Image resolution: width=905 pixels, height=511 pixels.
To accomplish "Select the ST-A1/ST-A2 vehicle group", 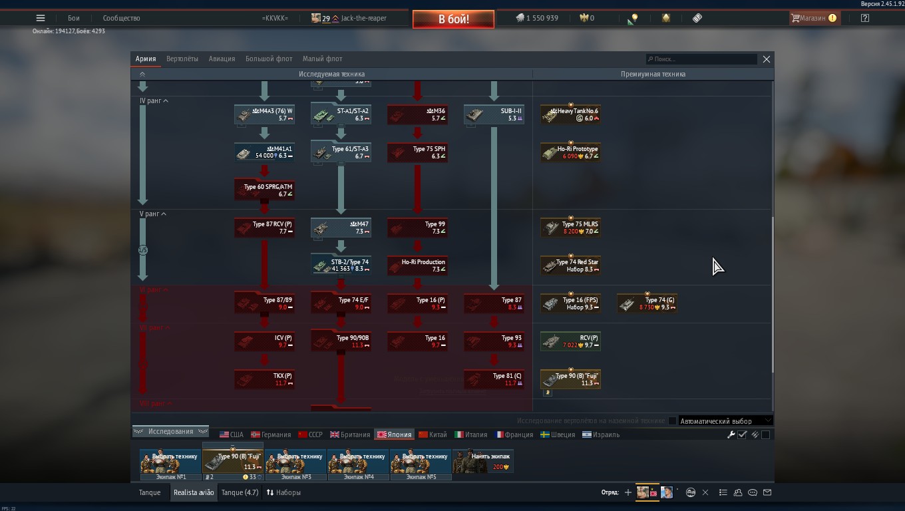I will click(x=341, y=114).
